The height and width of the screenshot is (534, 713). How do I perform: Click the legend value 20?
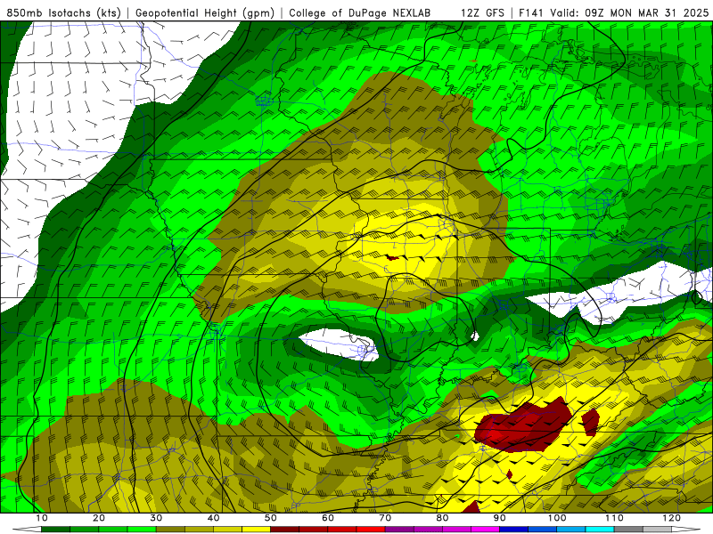[x=99, y=518]
